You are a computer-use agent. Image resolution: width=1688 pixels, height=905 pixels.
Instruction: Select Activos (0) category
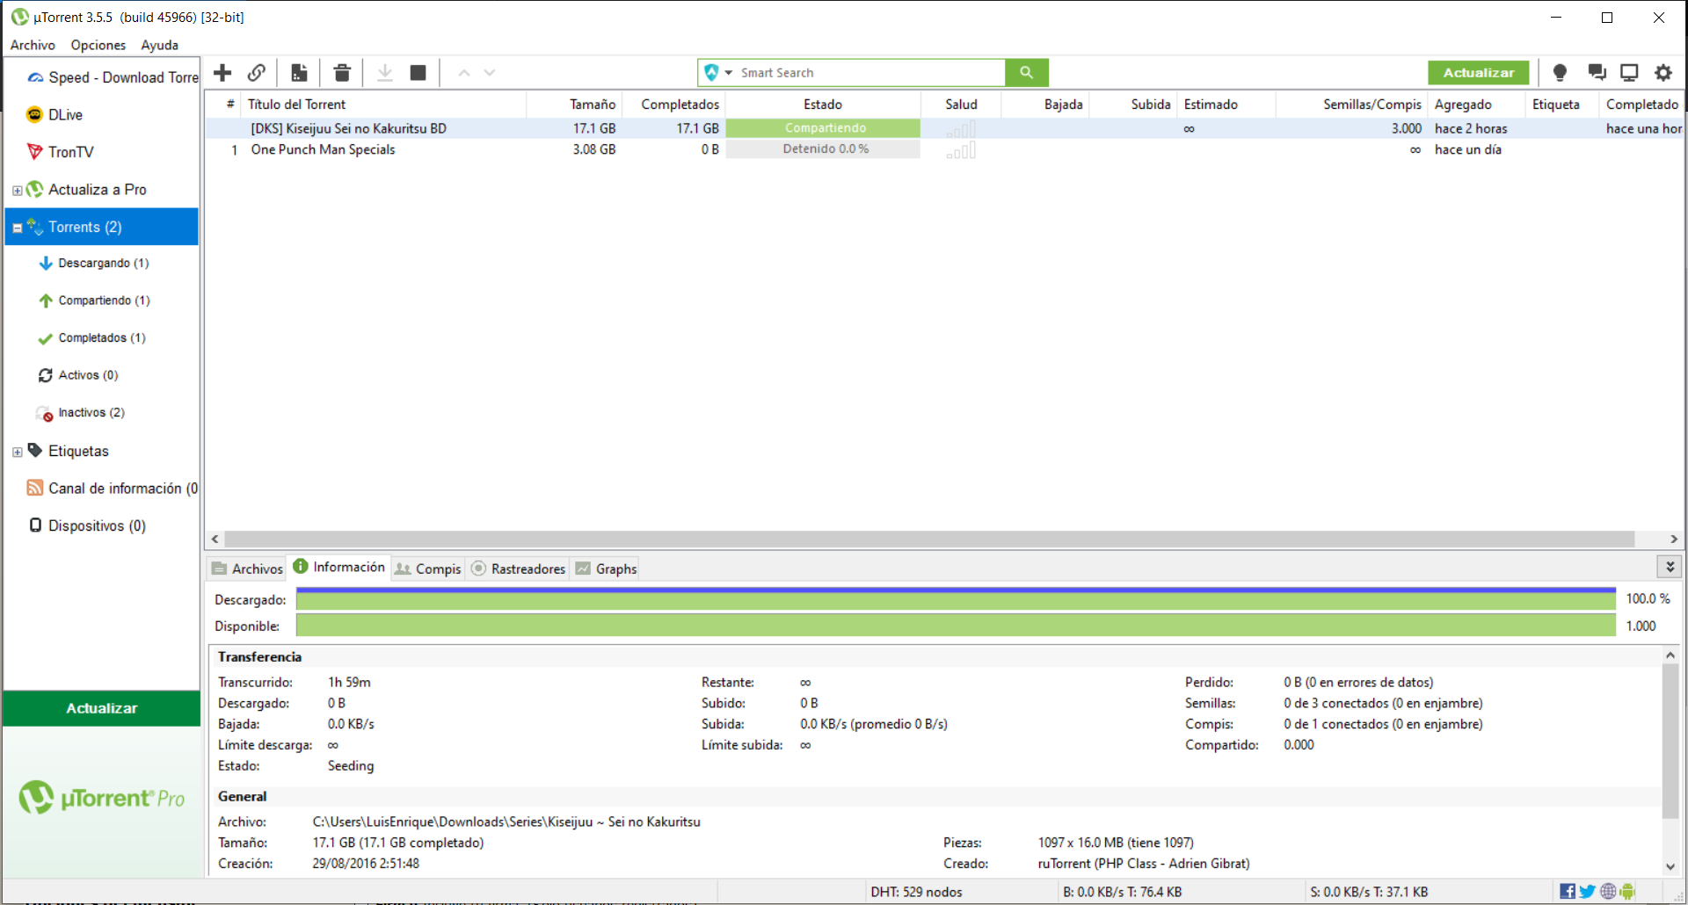click(77, 375)
